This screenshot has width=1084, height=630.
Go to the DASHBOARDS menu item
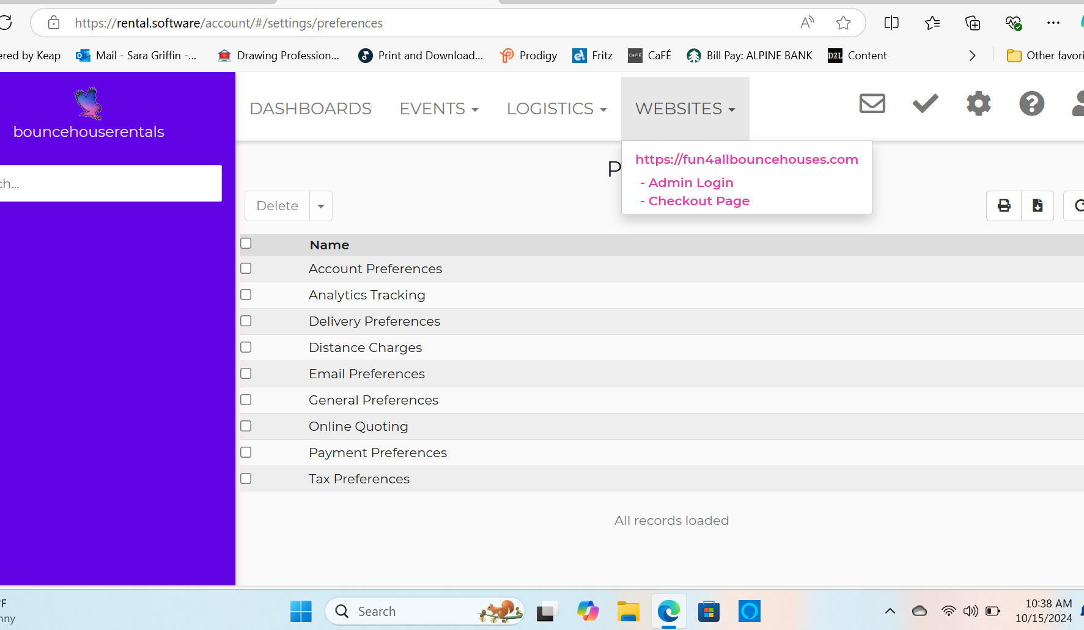(x=311, y=109)
